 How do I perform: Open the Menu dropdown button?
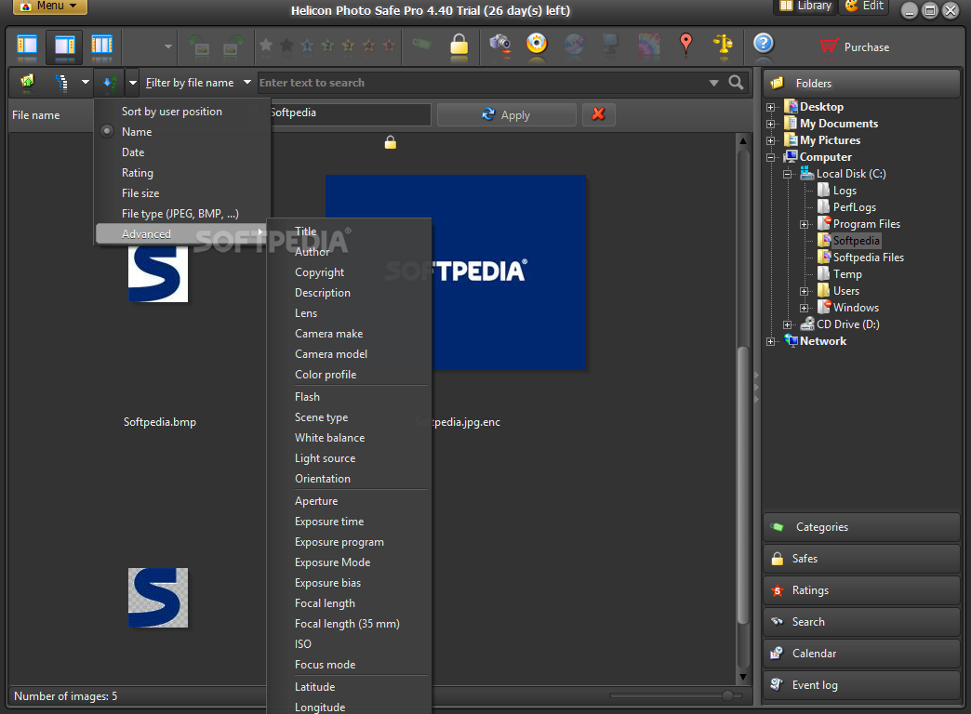(x=49, y=6)
